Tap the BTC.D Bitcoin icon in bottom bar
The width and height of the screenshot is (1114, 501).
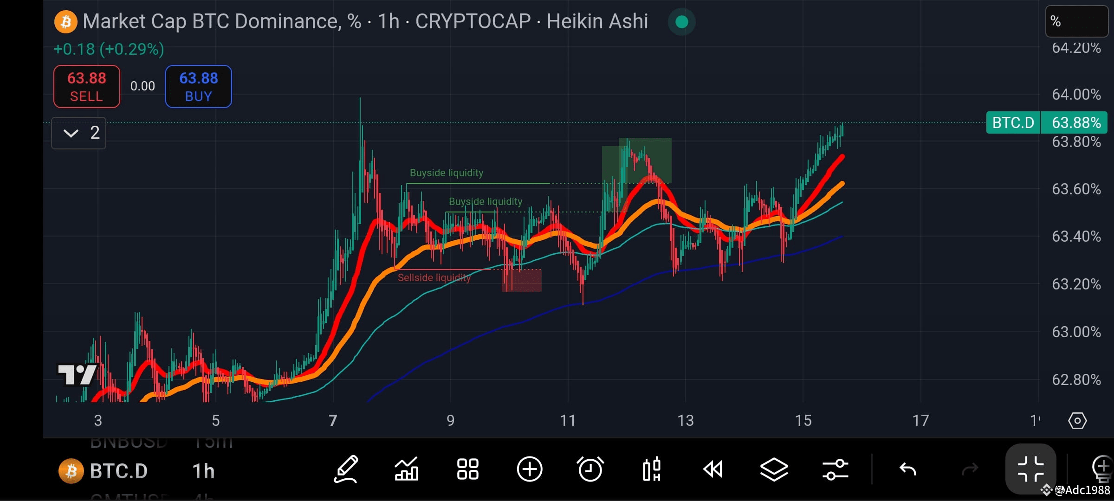click(71, 471)
